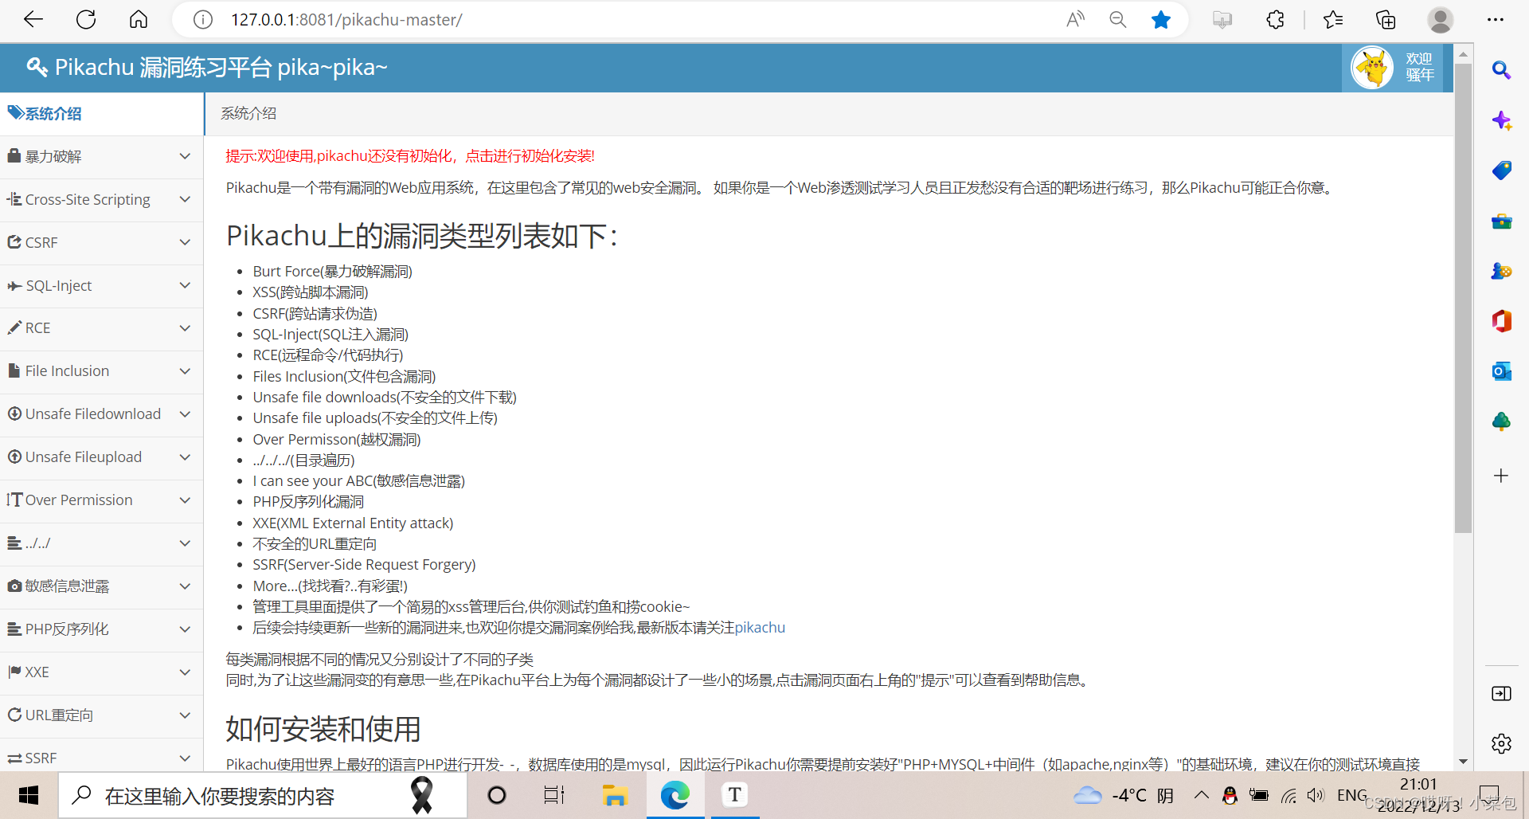1529x819 pixels.
Task: Click scrollbar down arrow
Action: 1463,762
